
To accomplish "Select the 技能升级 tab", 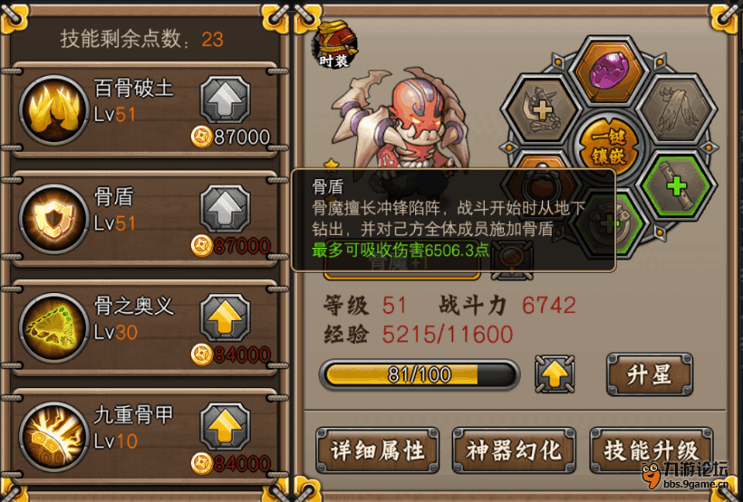I will 651,450.
